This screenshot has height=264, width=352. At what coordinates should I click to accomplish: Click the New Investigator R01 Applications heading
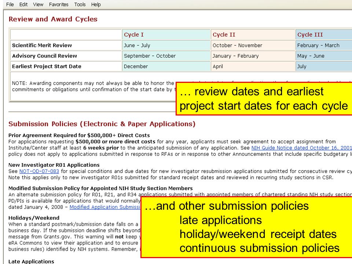point(54,165)
